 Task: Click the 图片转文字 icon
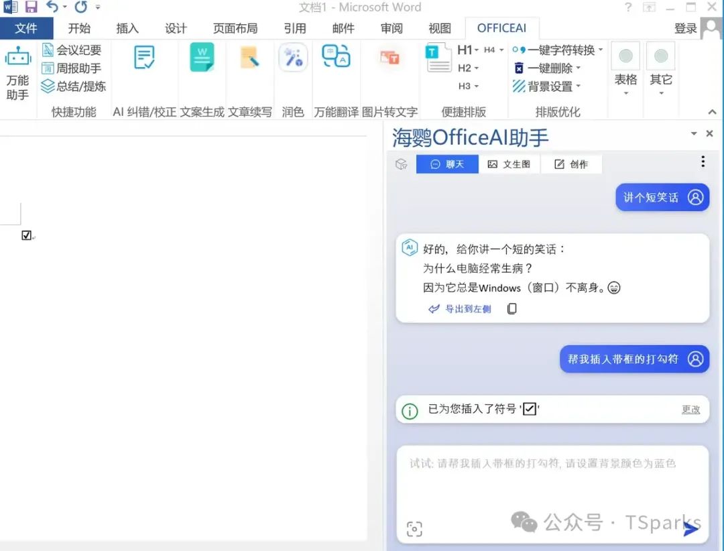pyautogui.click(x=389, y=57)
